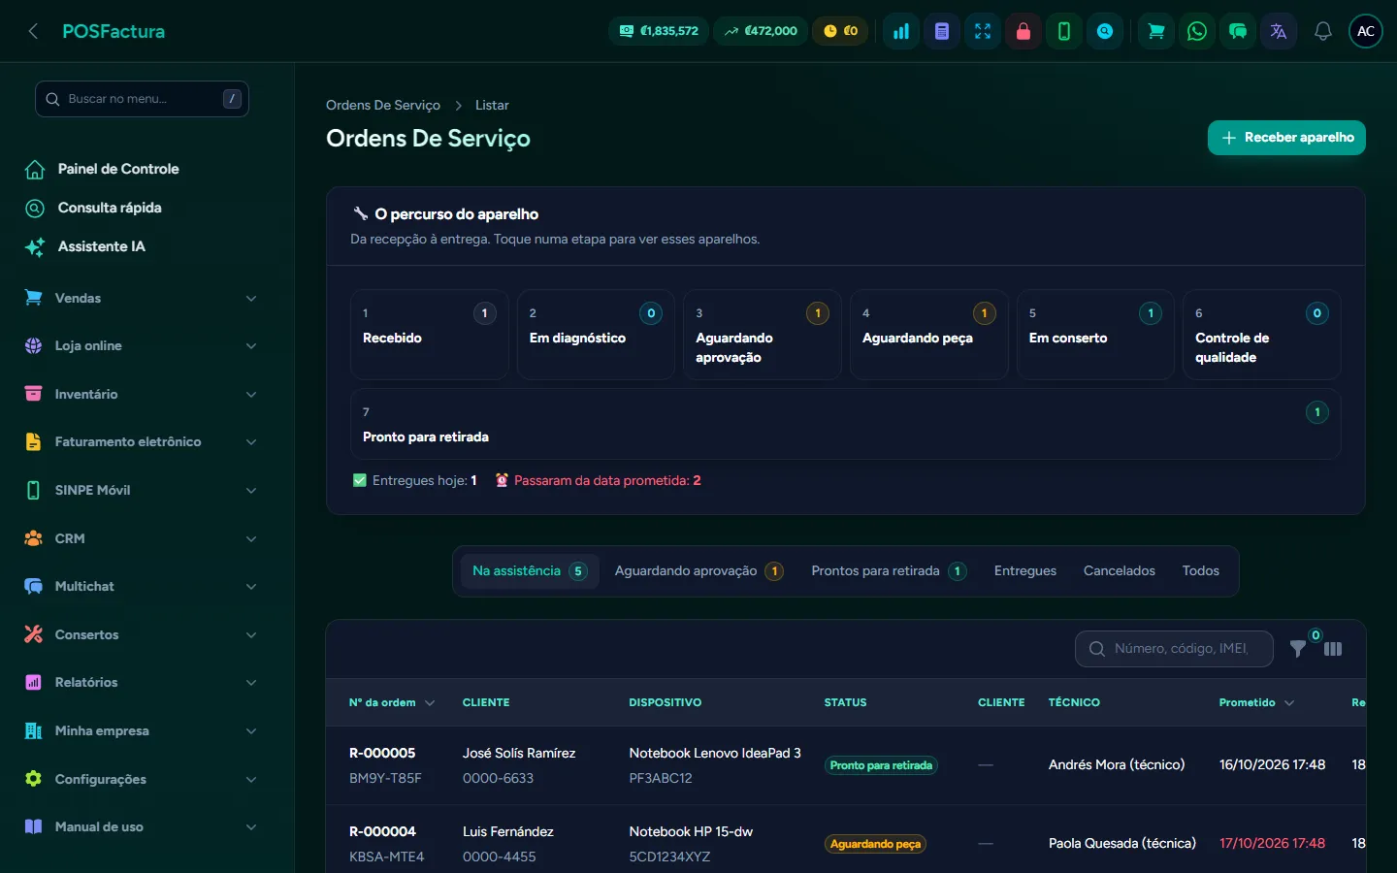Switch to the Na assistência tab
The image size is (1397, 873).
[530, 570]
